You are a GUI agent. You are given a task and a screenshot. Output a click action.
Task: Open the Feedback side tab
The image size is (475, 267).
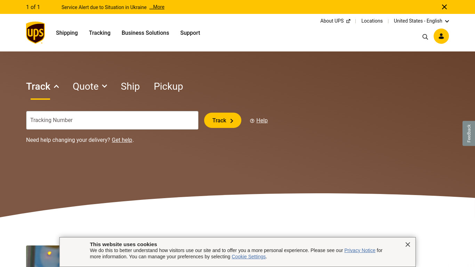coord(469,133)
